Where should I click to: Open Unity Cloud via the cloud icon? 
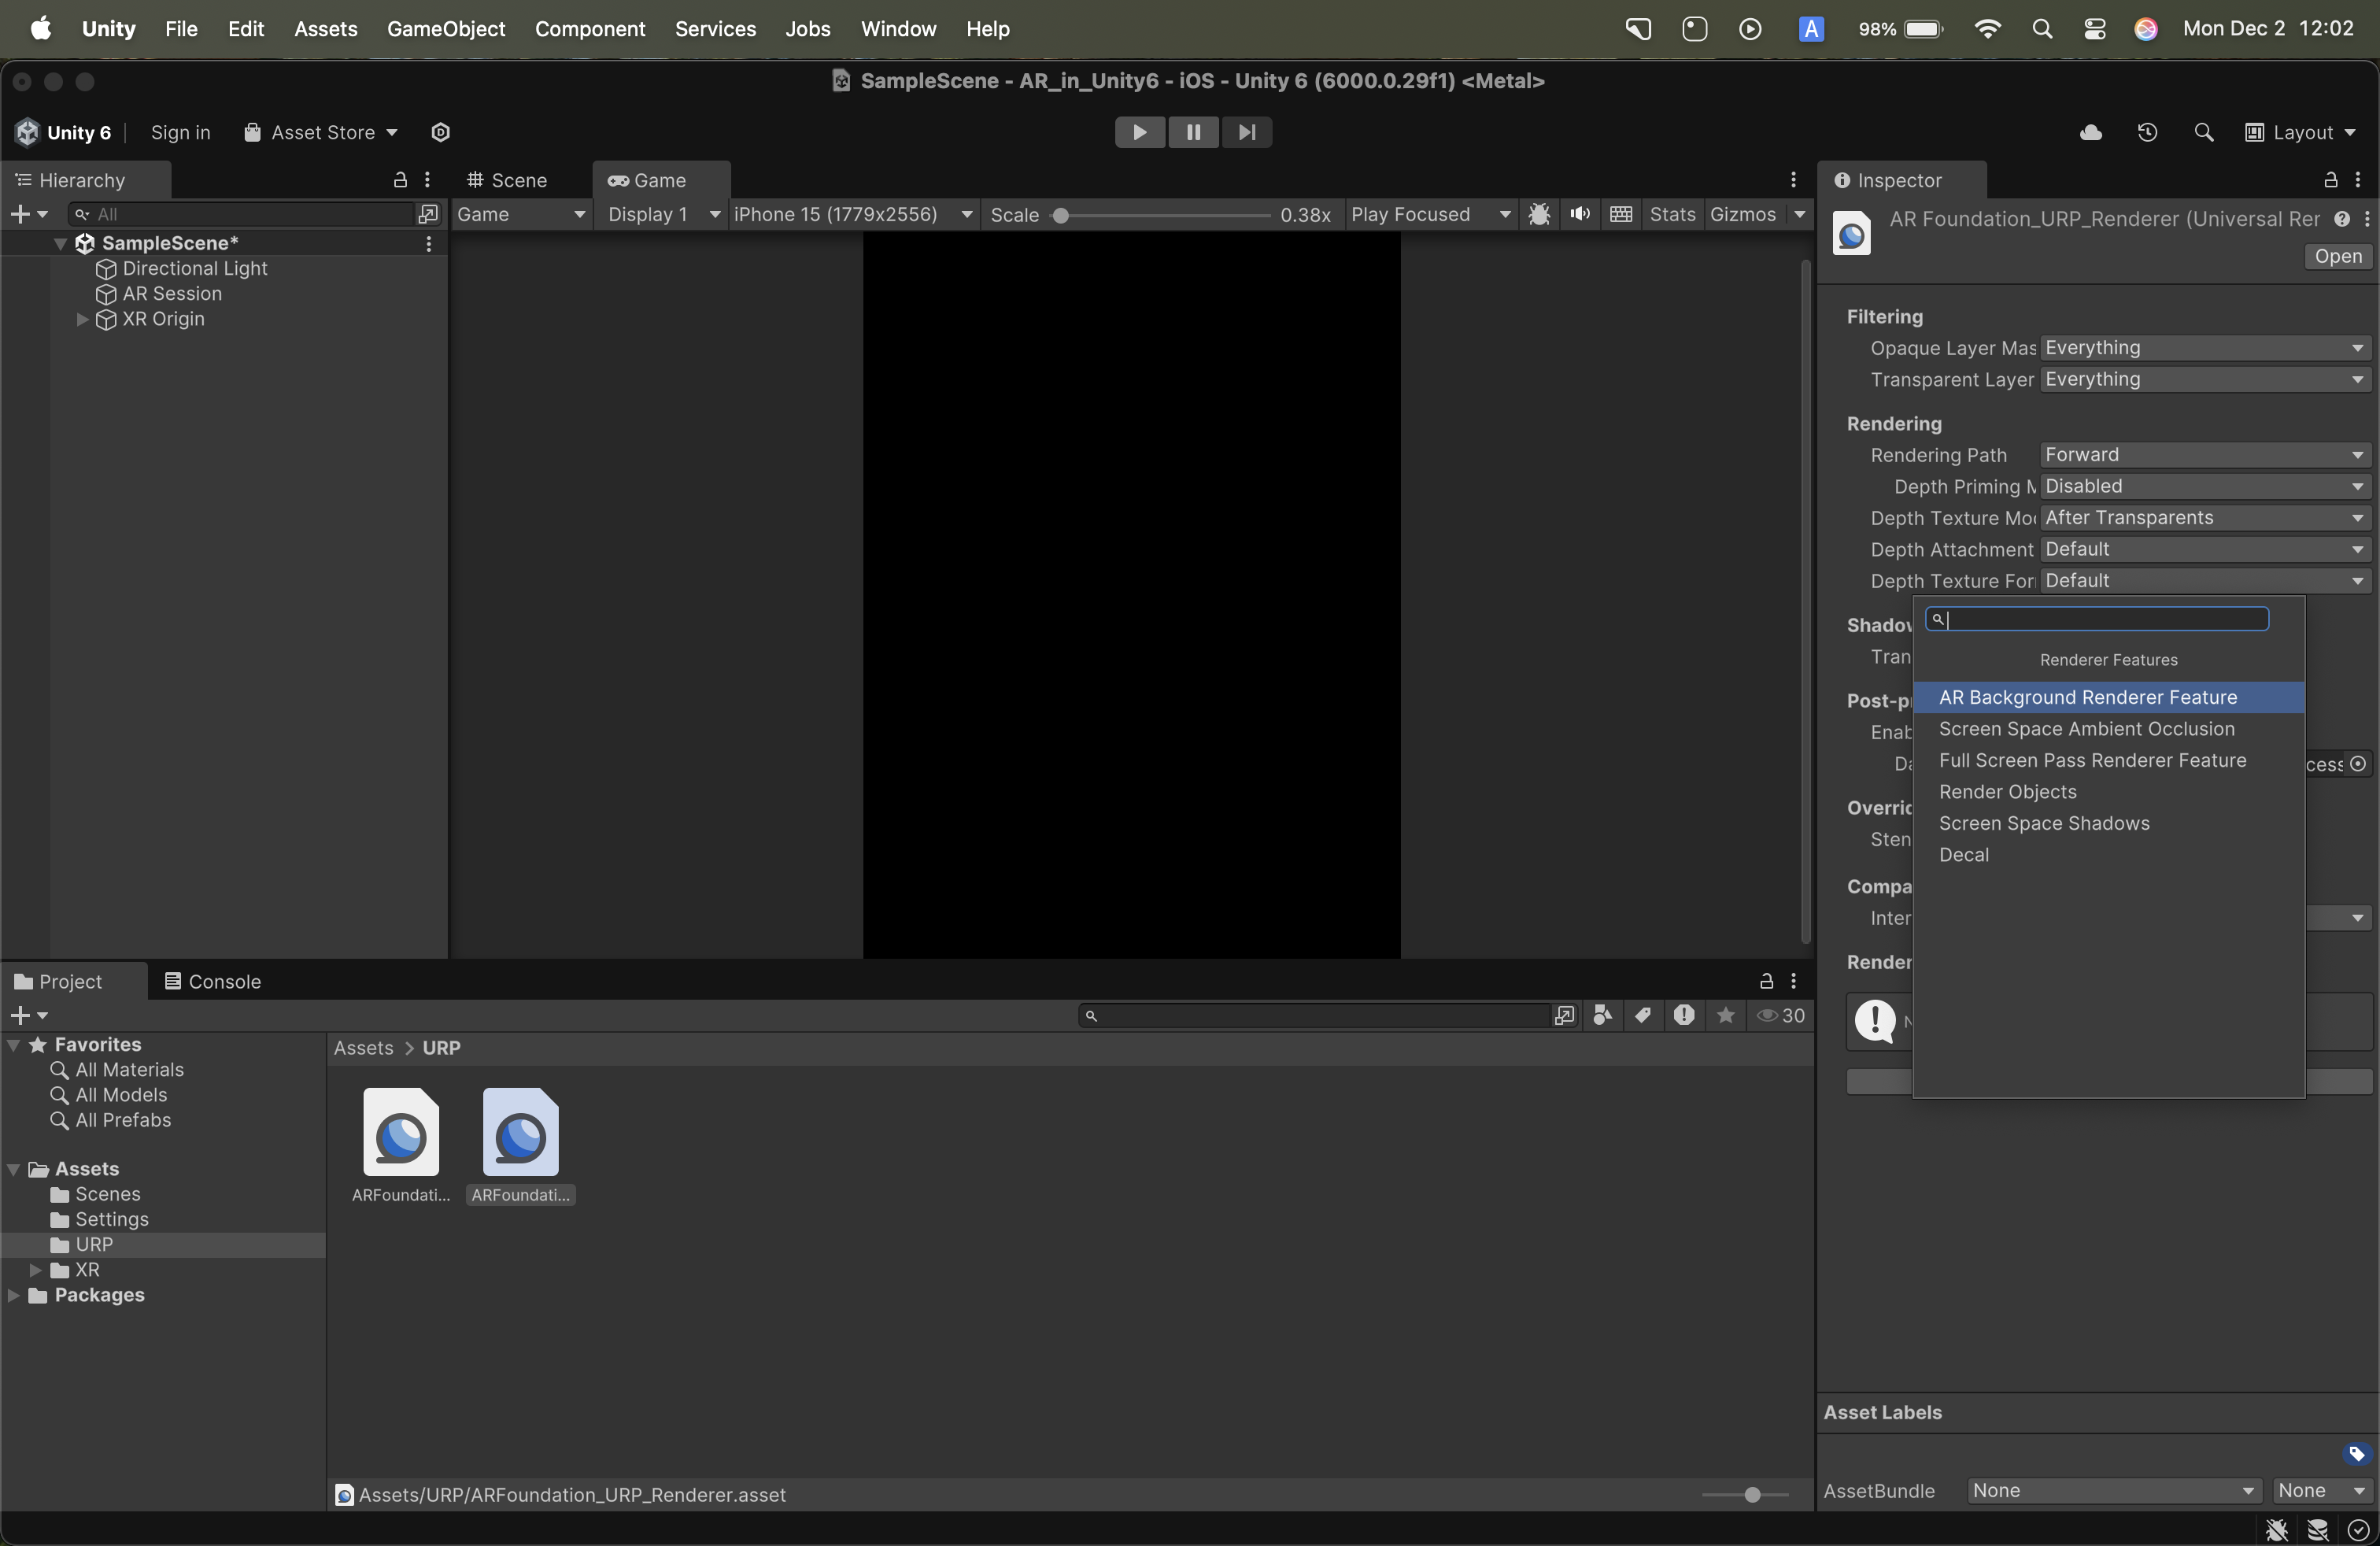point(2090,133)
